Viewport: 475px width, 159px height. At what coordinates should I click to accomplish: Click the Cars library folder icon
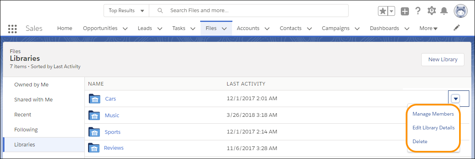pos(95,99)
